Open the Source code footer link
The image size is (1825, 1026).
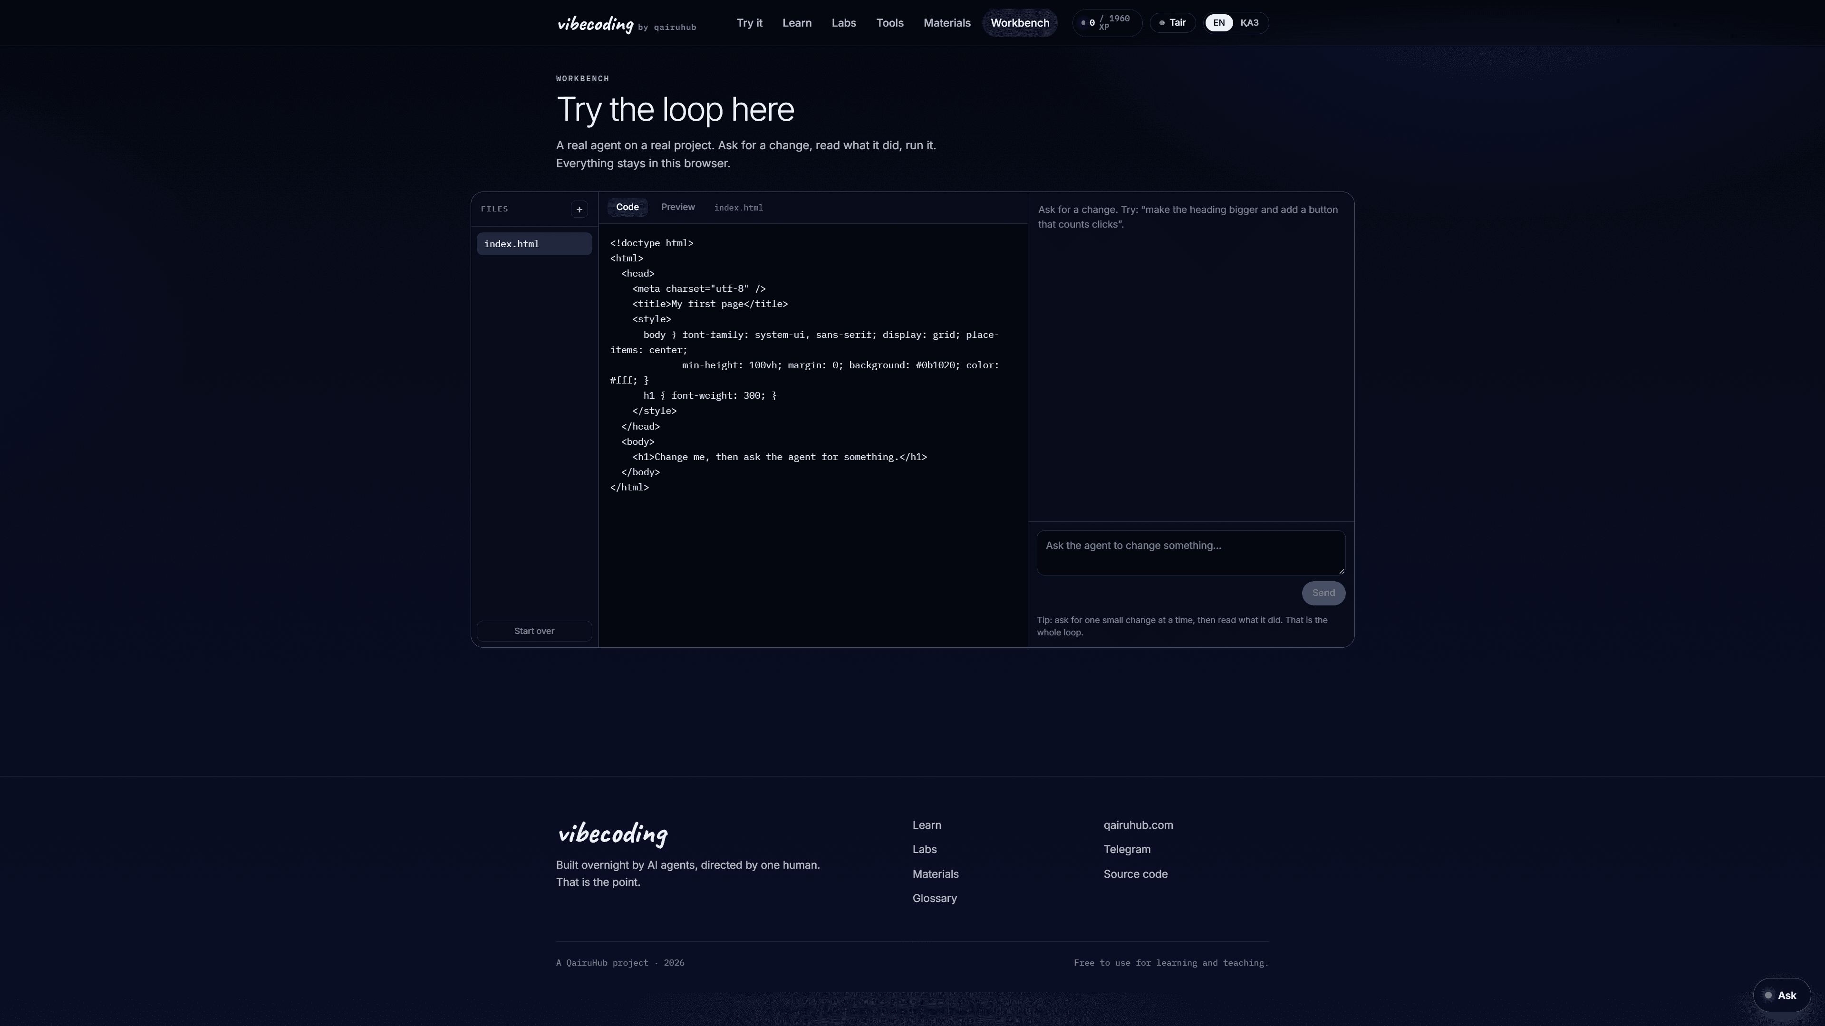pos(1135,874)
